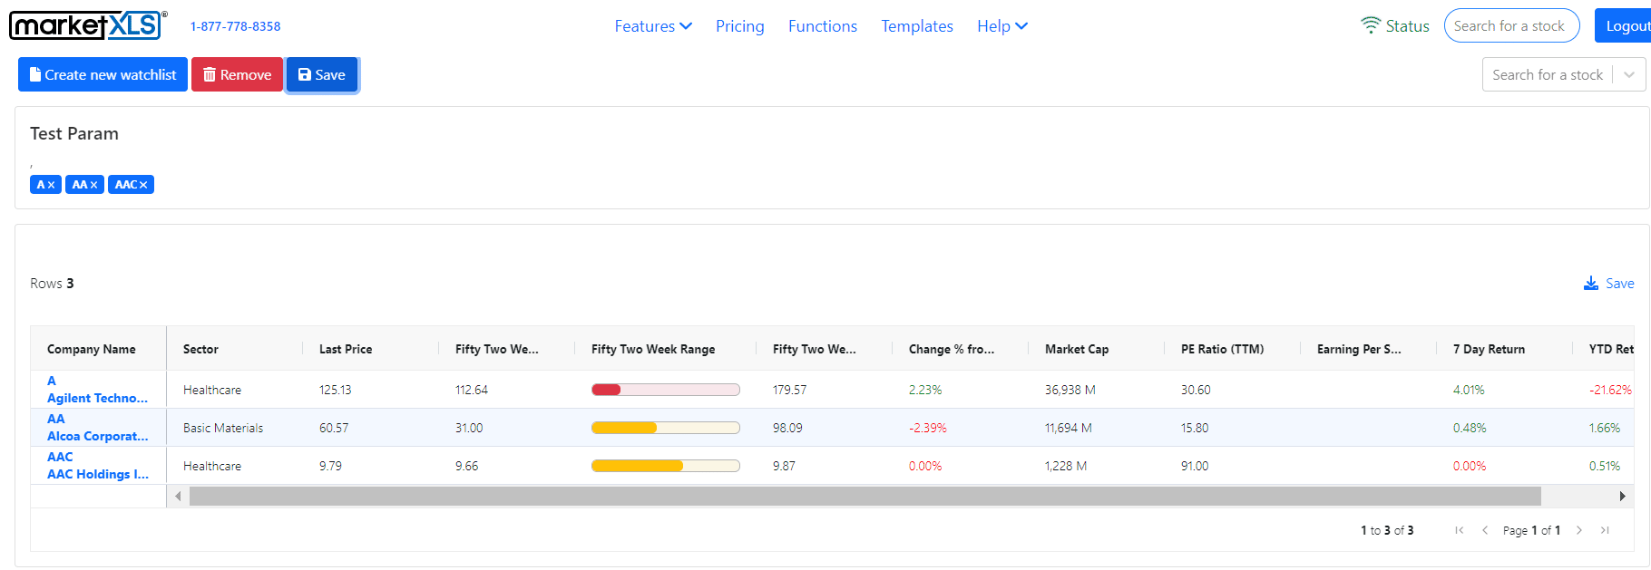The height and width of the screenshot is (570, 1651).
Task: Sort by Fifty Two Week Range column
Action: [653, 349]
